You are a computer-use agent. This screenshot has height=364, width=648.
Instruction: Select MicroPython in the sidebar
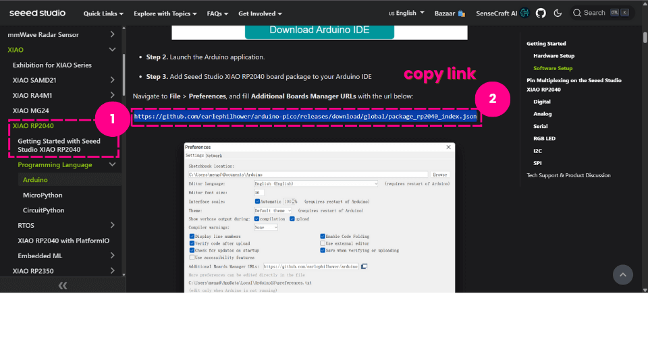click(43, 195)
